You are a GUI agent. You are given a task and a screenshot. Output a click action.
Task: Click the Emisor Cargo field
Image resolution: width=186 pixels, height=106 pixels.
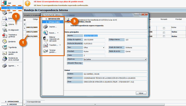(115, 78)
